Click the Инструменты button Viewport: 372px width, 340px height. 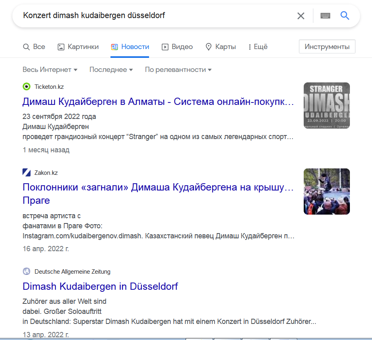[327, 47]
